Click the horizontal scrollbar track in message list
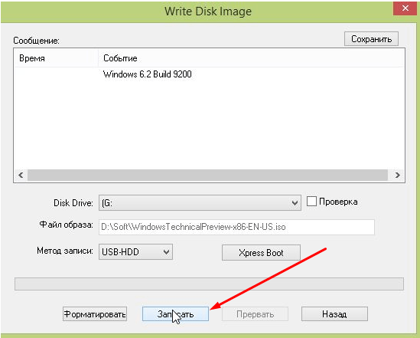 click(x=207, y=176)
